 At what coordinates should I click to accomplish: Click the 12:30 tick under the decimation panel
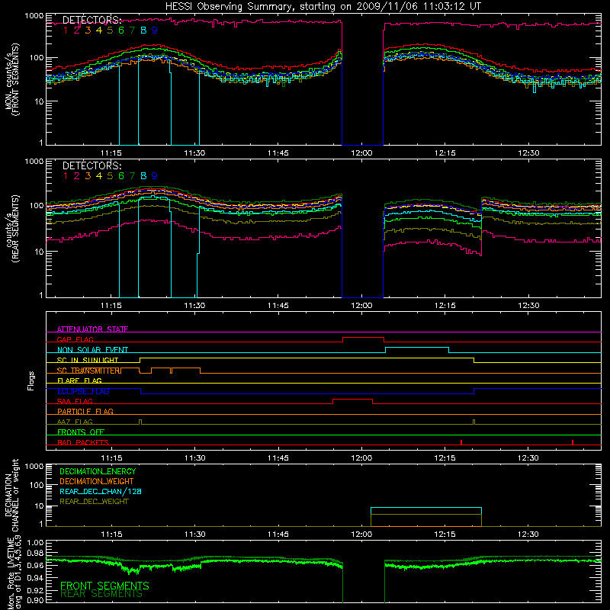528,535
